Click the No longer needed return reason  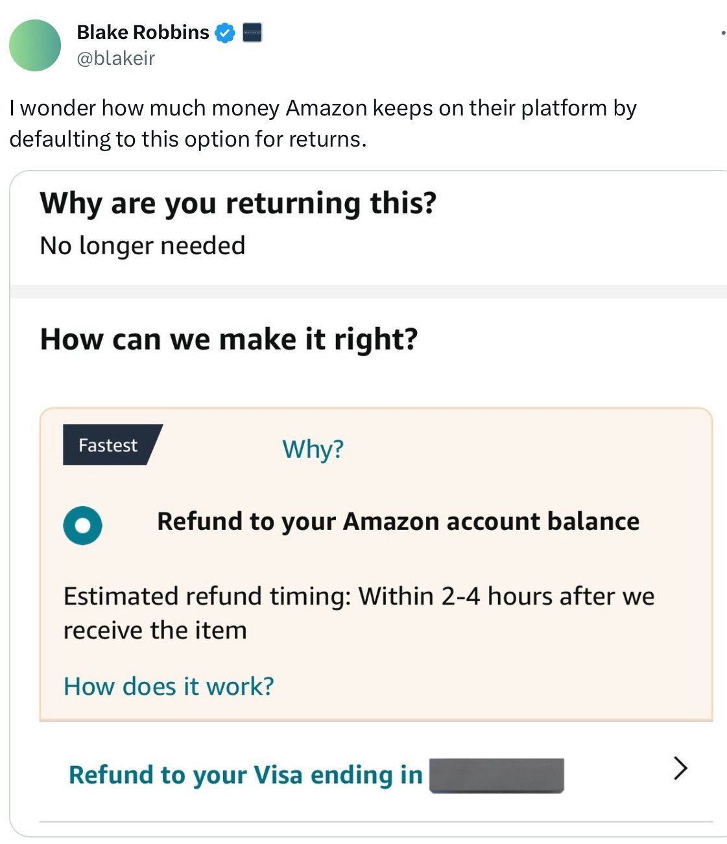(143, 246)
